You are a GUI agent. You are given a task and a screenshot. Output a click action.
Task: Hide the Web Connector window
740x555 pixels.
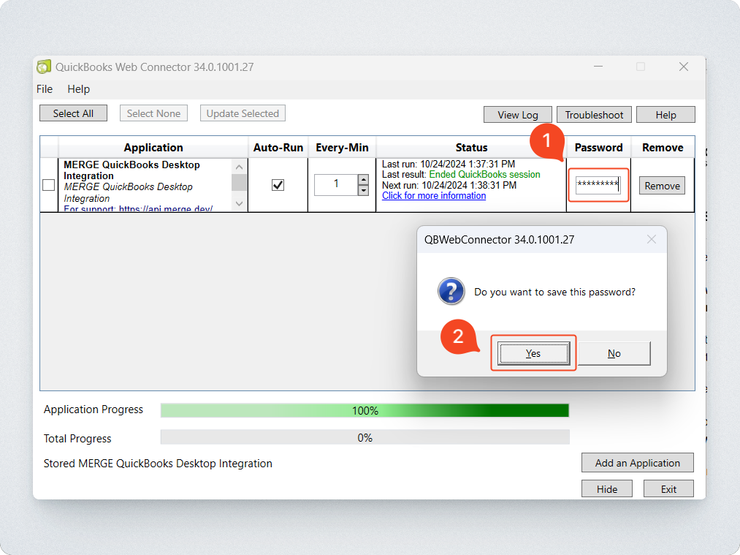tap(607, 489)
